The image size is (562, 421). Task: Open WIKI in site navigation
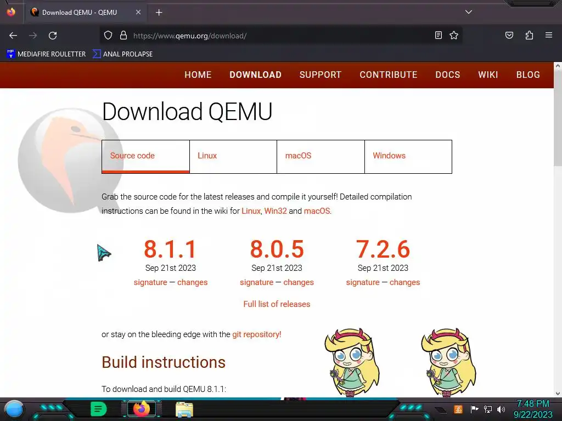coord(488,75)
